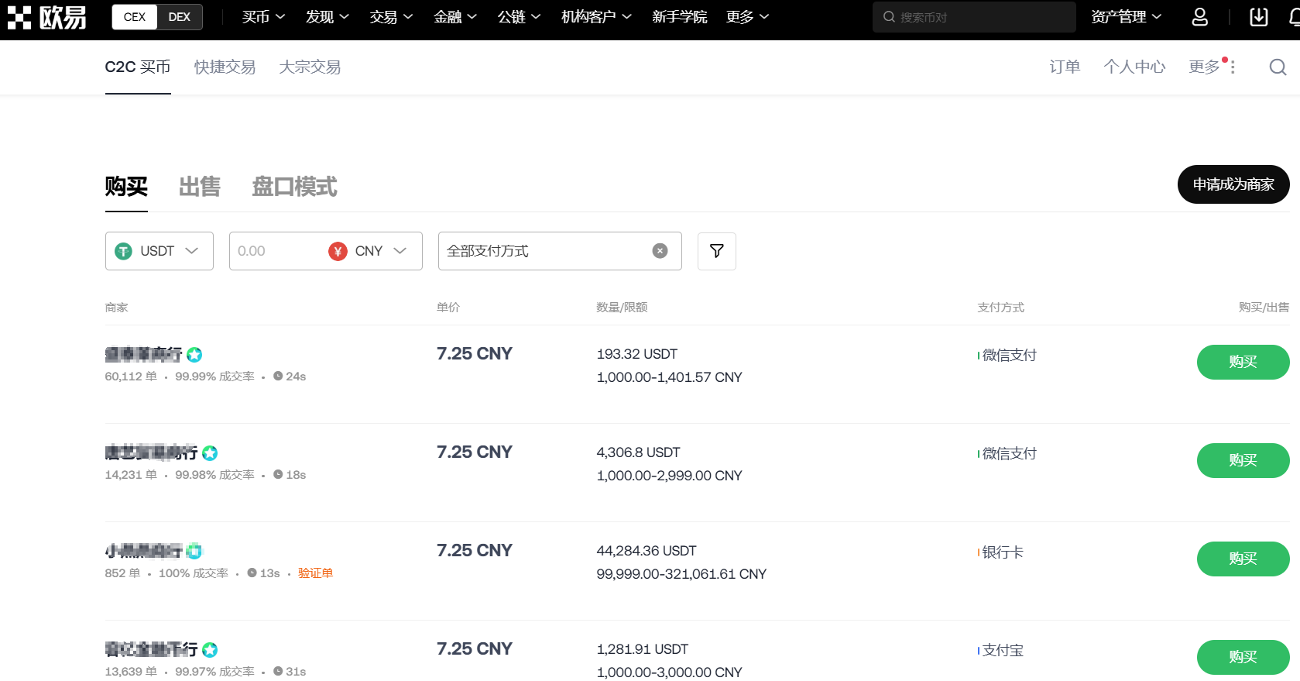Select the 盘口模式 tab

pos(294,187)
